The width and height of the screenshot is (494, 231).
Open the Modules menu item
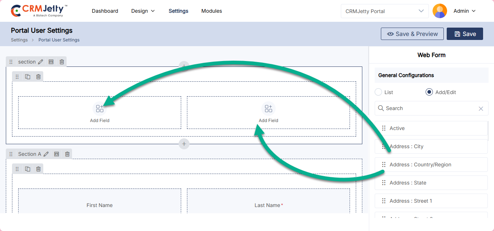[x=211, y=11]
